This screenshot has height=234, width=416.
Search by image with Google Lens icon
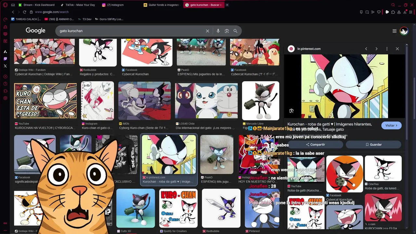click(x=227, y=31)
